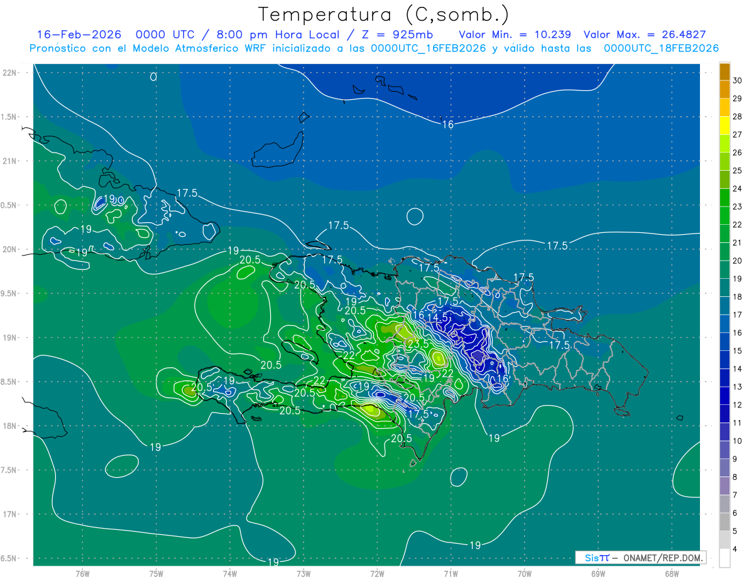Screen dimensions: 754x582
Task: Click the Valor Min. = 10.239 readout
Action: 515,35
